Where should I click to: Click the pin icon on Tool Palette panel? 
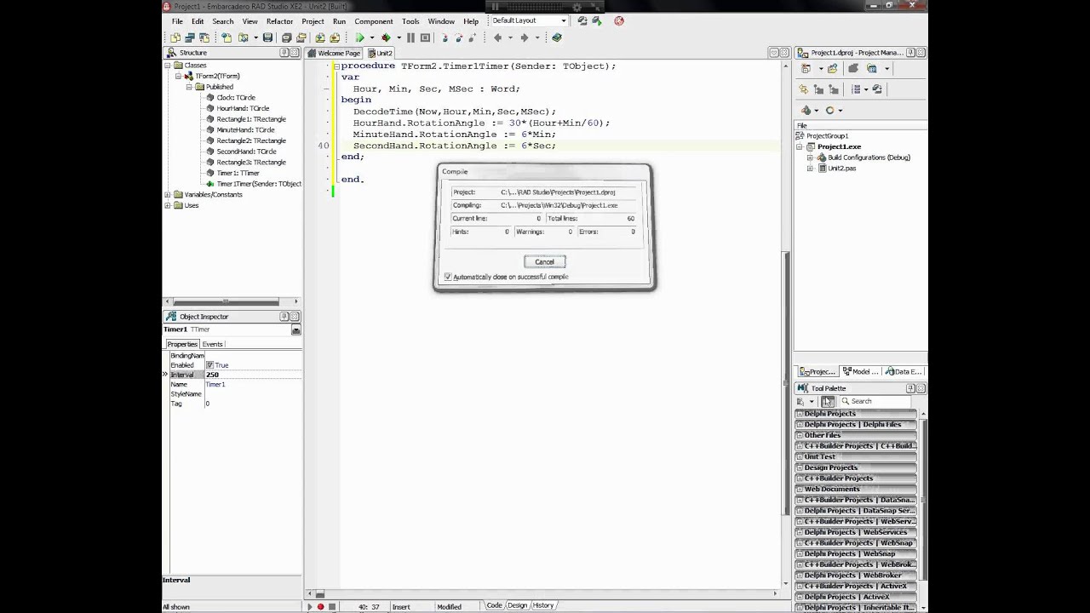tap(910, 388)
